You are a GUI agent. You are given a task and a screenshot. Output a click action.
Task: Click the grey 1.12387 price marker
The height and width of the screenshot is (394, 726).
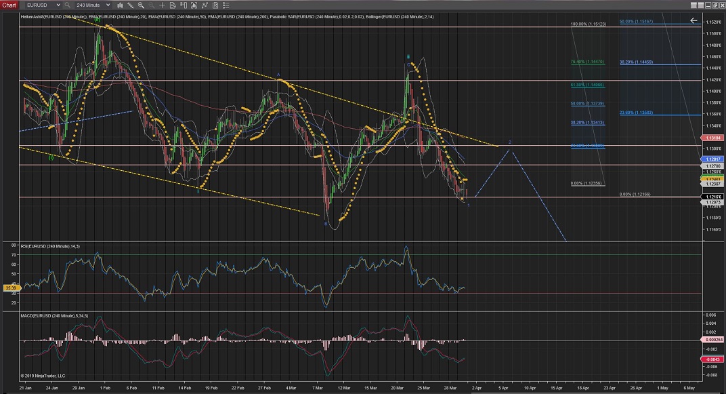(713, 184)
